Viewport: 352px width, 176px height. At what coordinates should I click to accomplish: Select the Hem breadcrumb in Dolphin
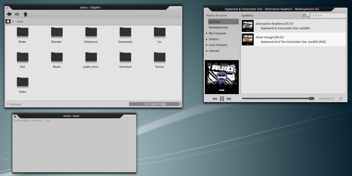(20, 22)
